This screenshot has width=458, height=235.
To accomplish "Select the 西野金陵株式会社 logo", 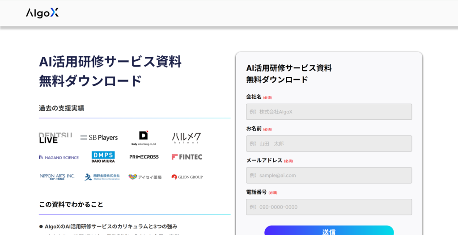I will pyautogui.click(x=102, y=177).
